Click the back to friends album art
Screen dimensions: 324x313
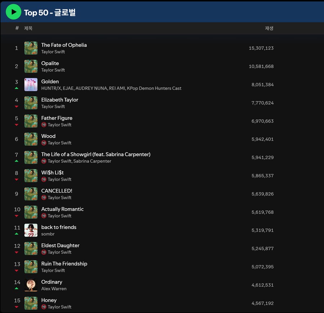(x=31, y=230)
